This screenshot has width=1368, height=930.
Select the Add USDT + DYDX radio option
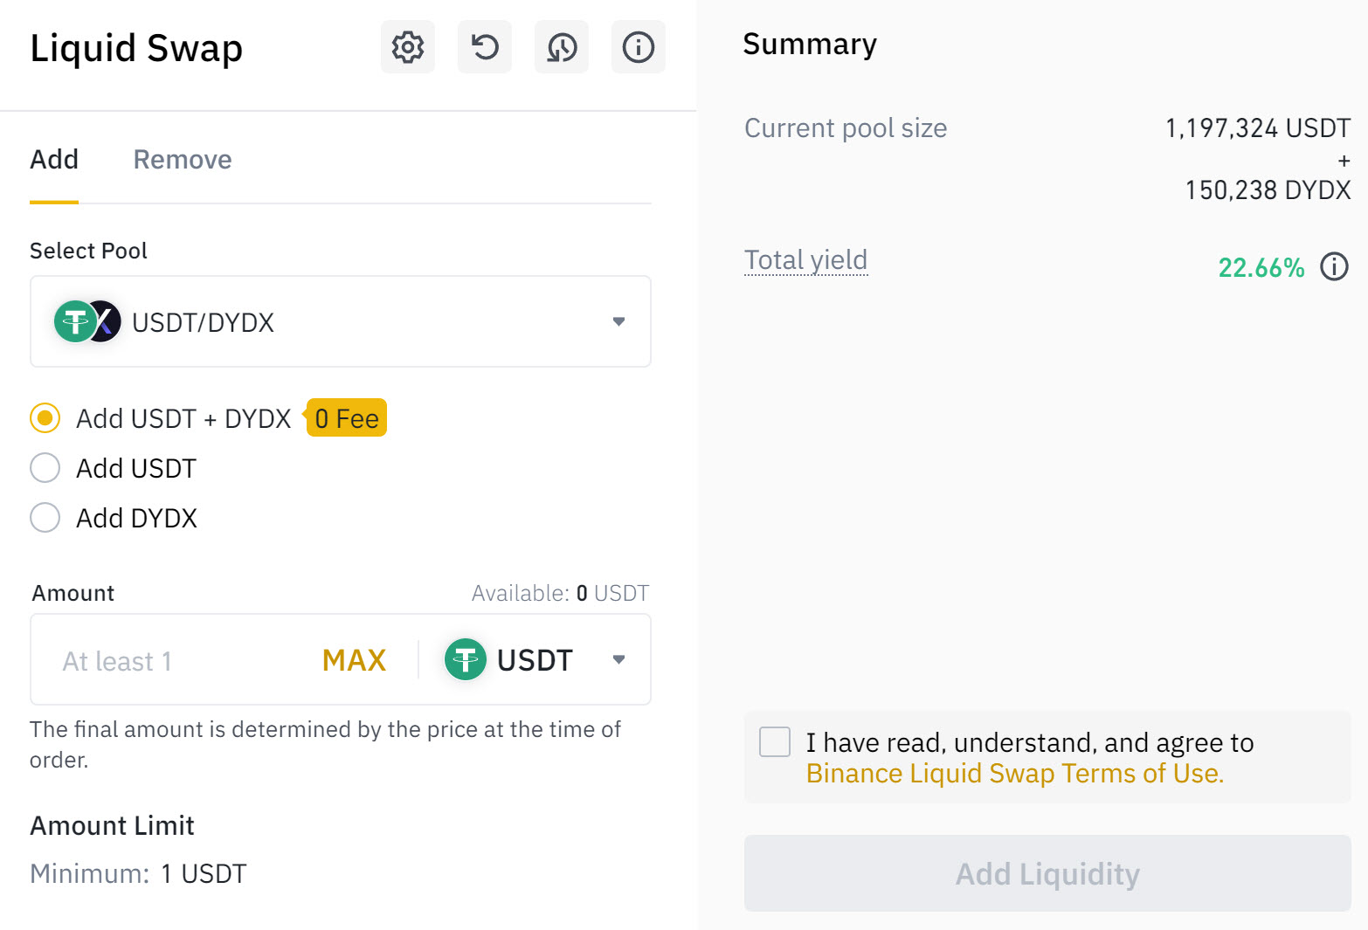45,418
